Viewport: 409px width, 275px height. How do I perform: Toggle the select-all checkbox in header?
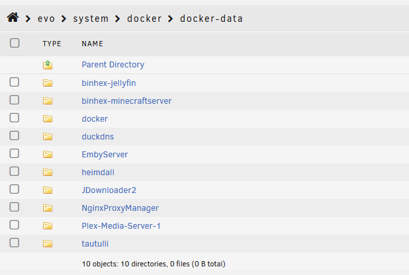tap(15, 43)
